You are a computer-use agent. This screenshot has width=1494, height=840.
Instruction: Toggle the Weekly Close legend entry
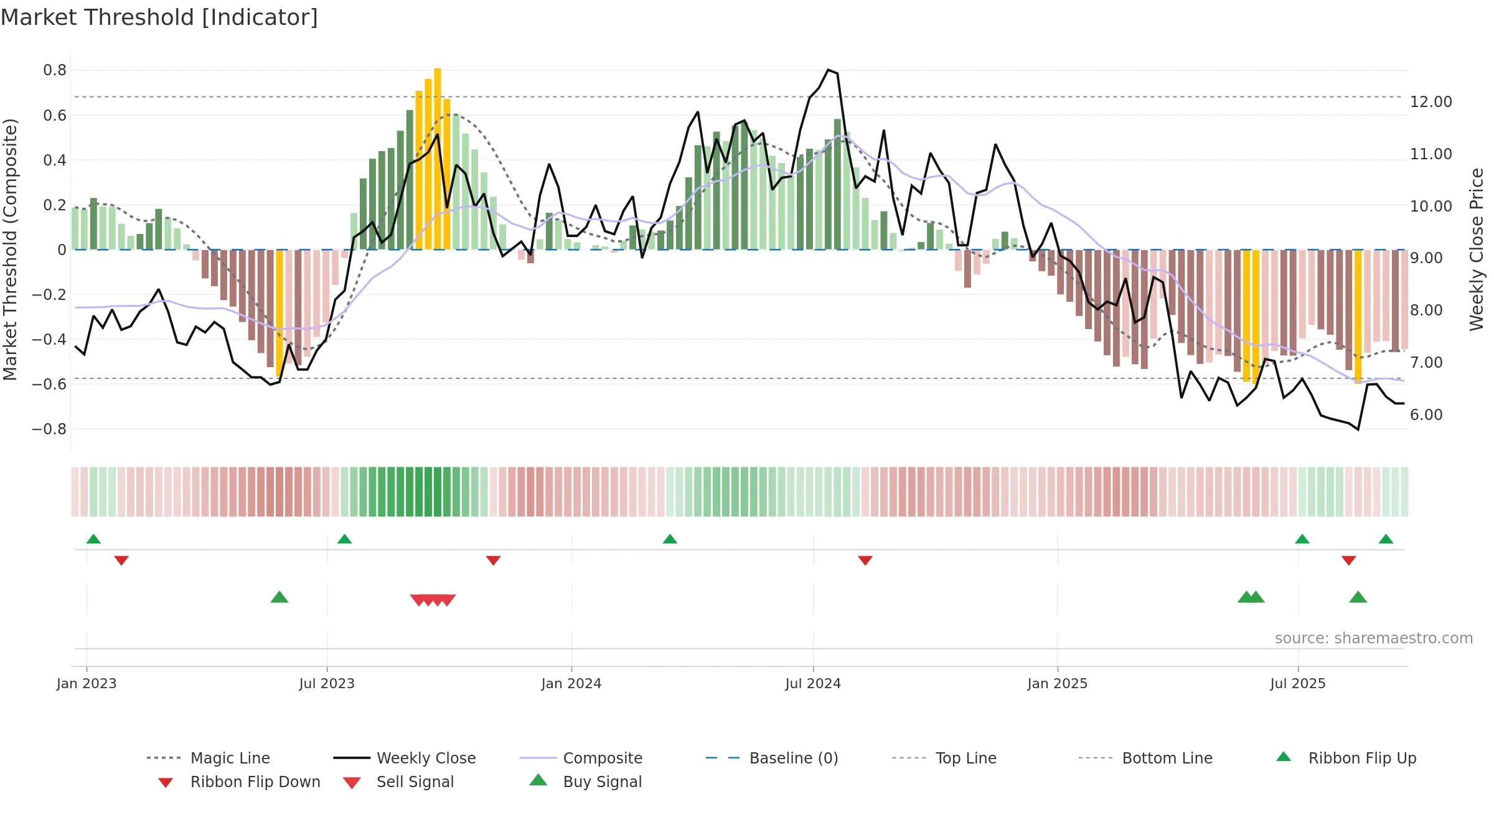(x=405, y=758)
